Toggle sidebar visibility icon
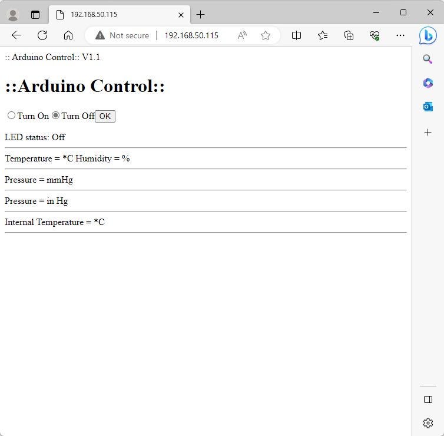The image size is (444, 436). point(428,399)
